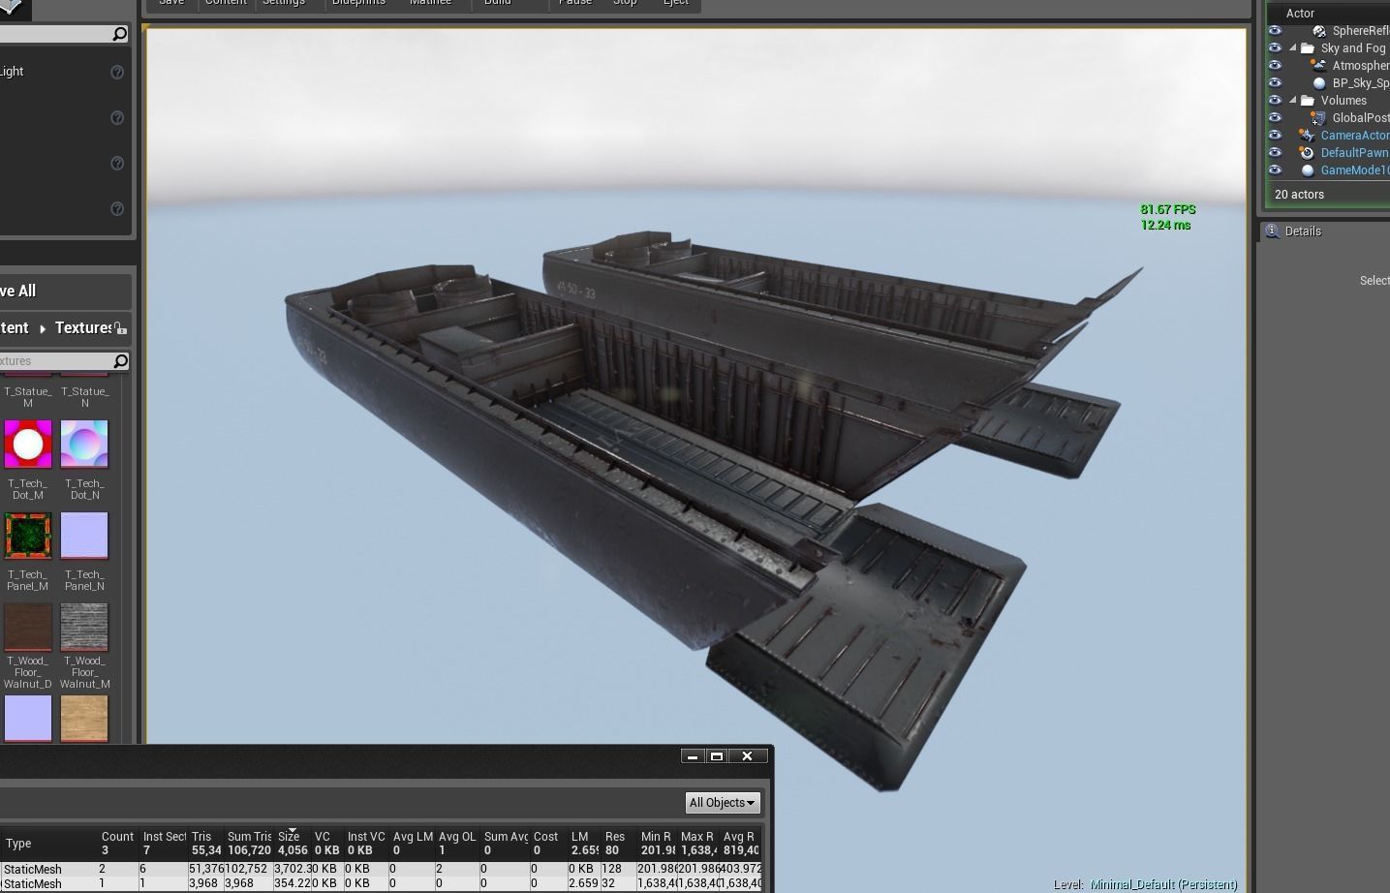Hide the Atmospheric fog actor

click(x=1276, y=66)
